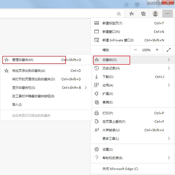Open 集锦(E) from the menu
Screen dimensions: 175x175
pos(133,102)
